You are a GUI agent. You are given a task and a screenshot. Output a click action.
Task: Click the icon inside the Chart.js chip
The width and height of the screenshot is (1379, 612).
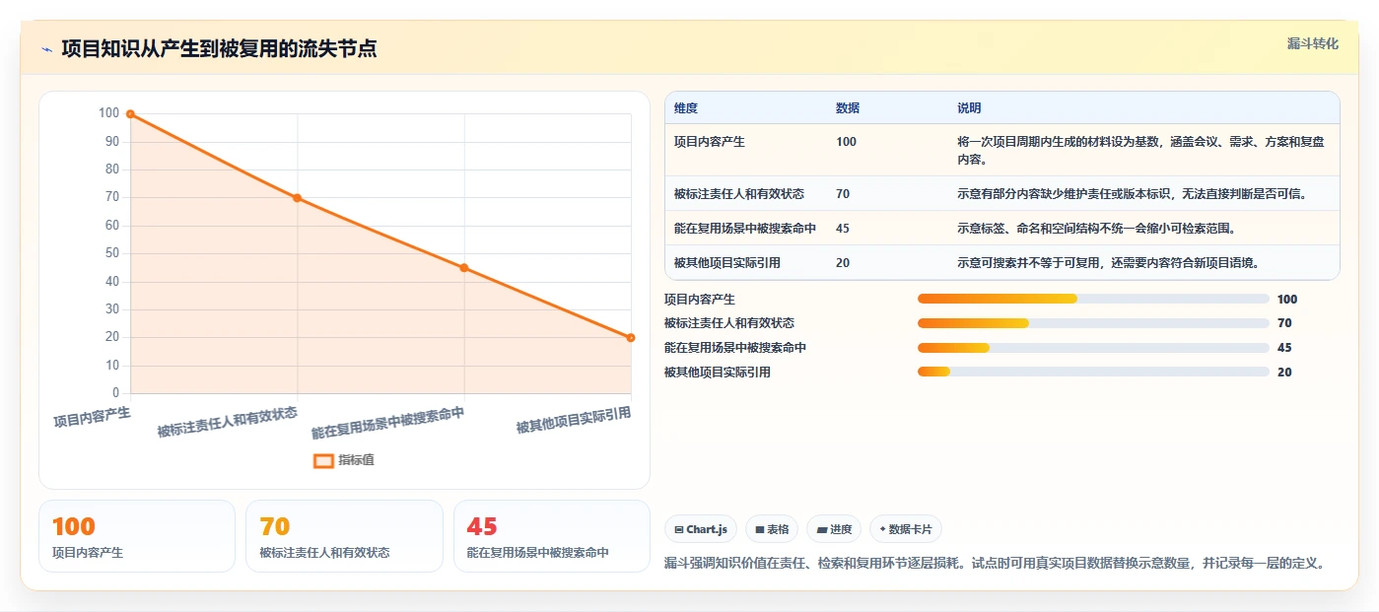679,530
